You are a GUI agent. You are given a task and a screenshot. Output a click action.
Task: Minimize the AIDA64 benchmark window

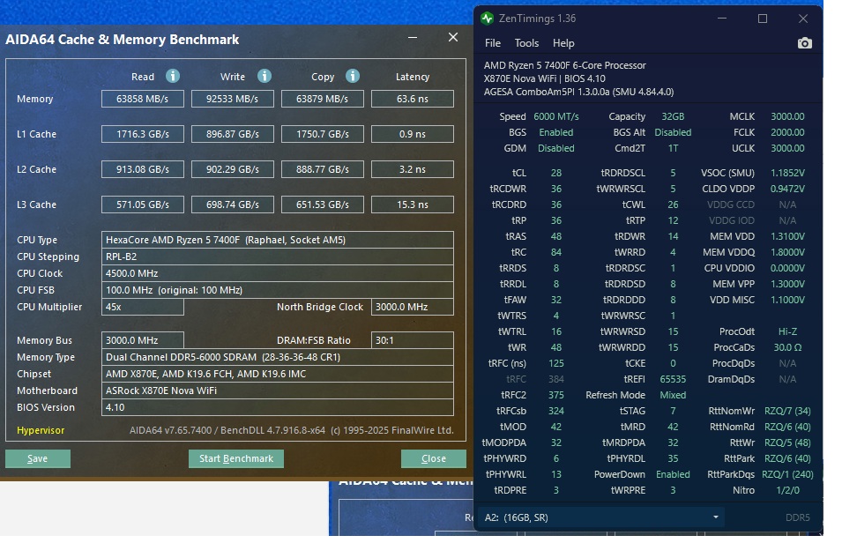click(413, 38)
